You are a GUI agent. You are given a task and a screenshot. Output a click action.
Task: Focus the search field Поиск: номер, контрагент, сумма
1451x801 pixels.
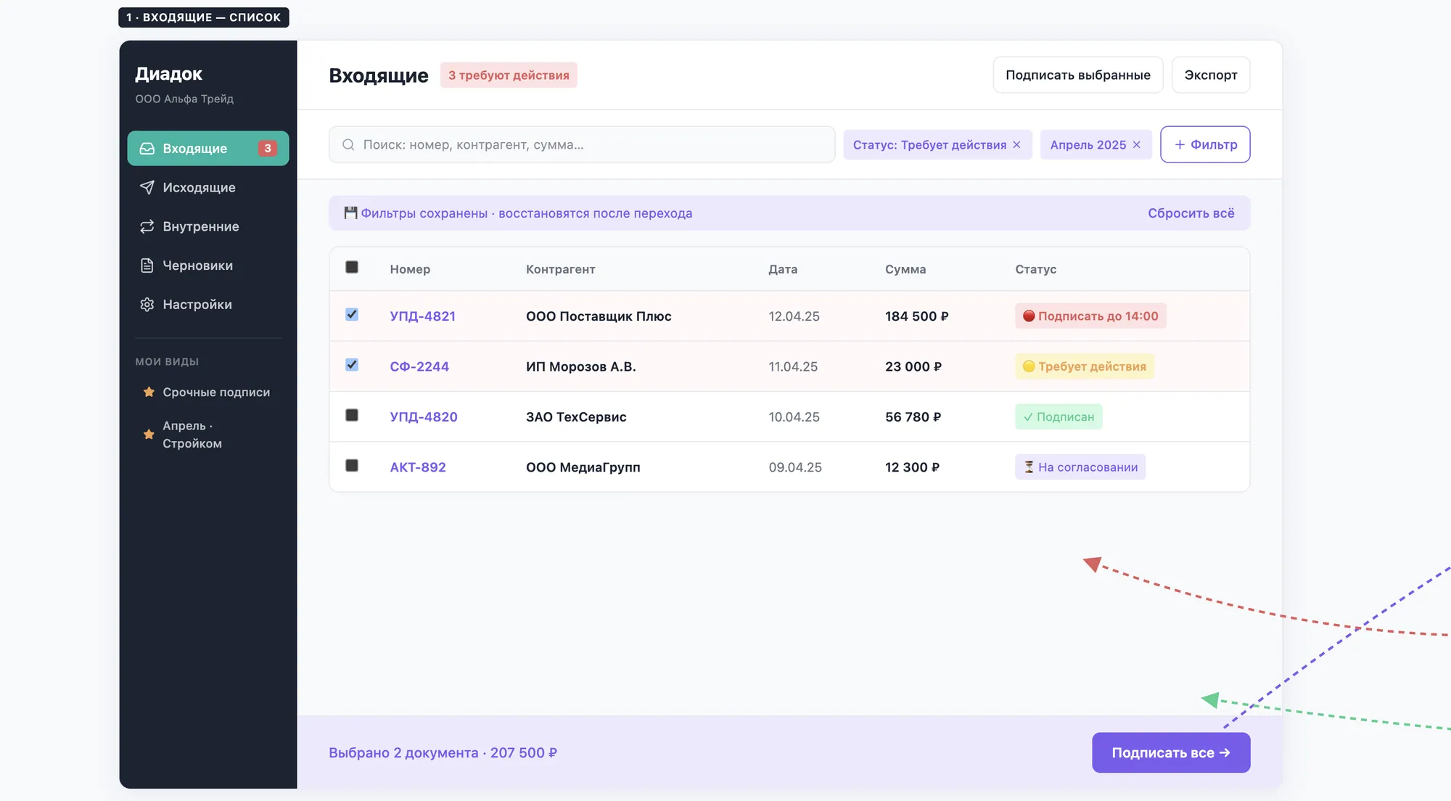point(582,144)
